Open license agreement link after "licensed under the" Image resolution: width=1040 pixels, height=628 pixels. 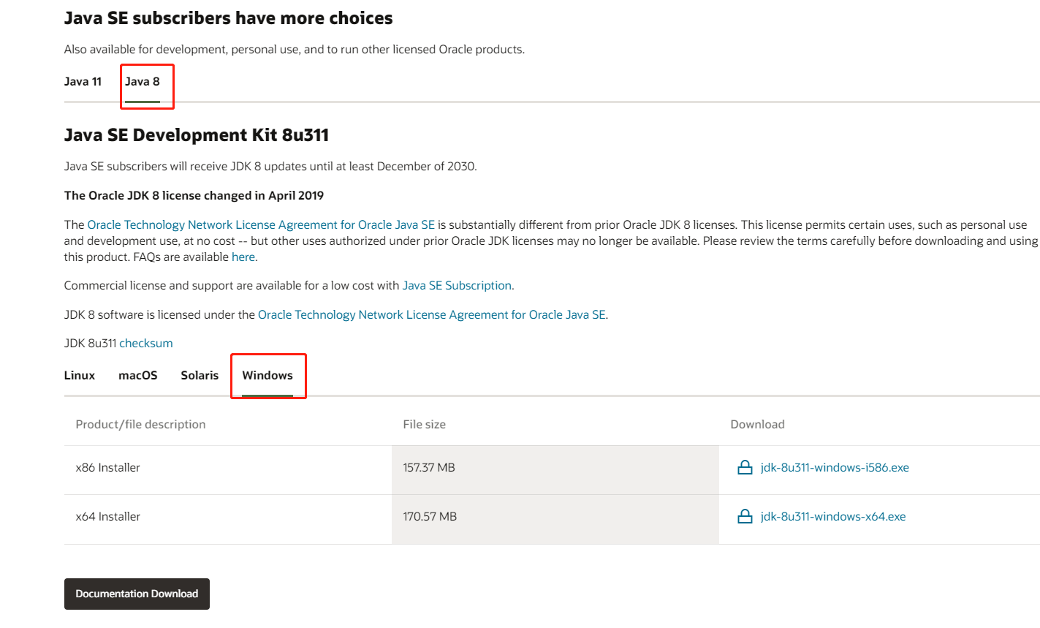click(432, 315)
